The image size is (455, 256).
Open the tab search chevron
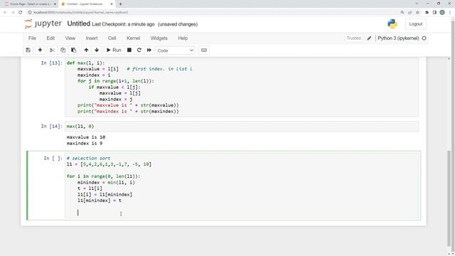point(417,4)
